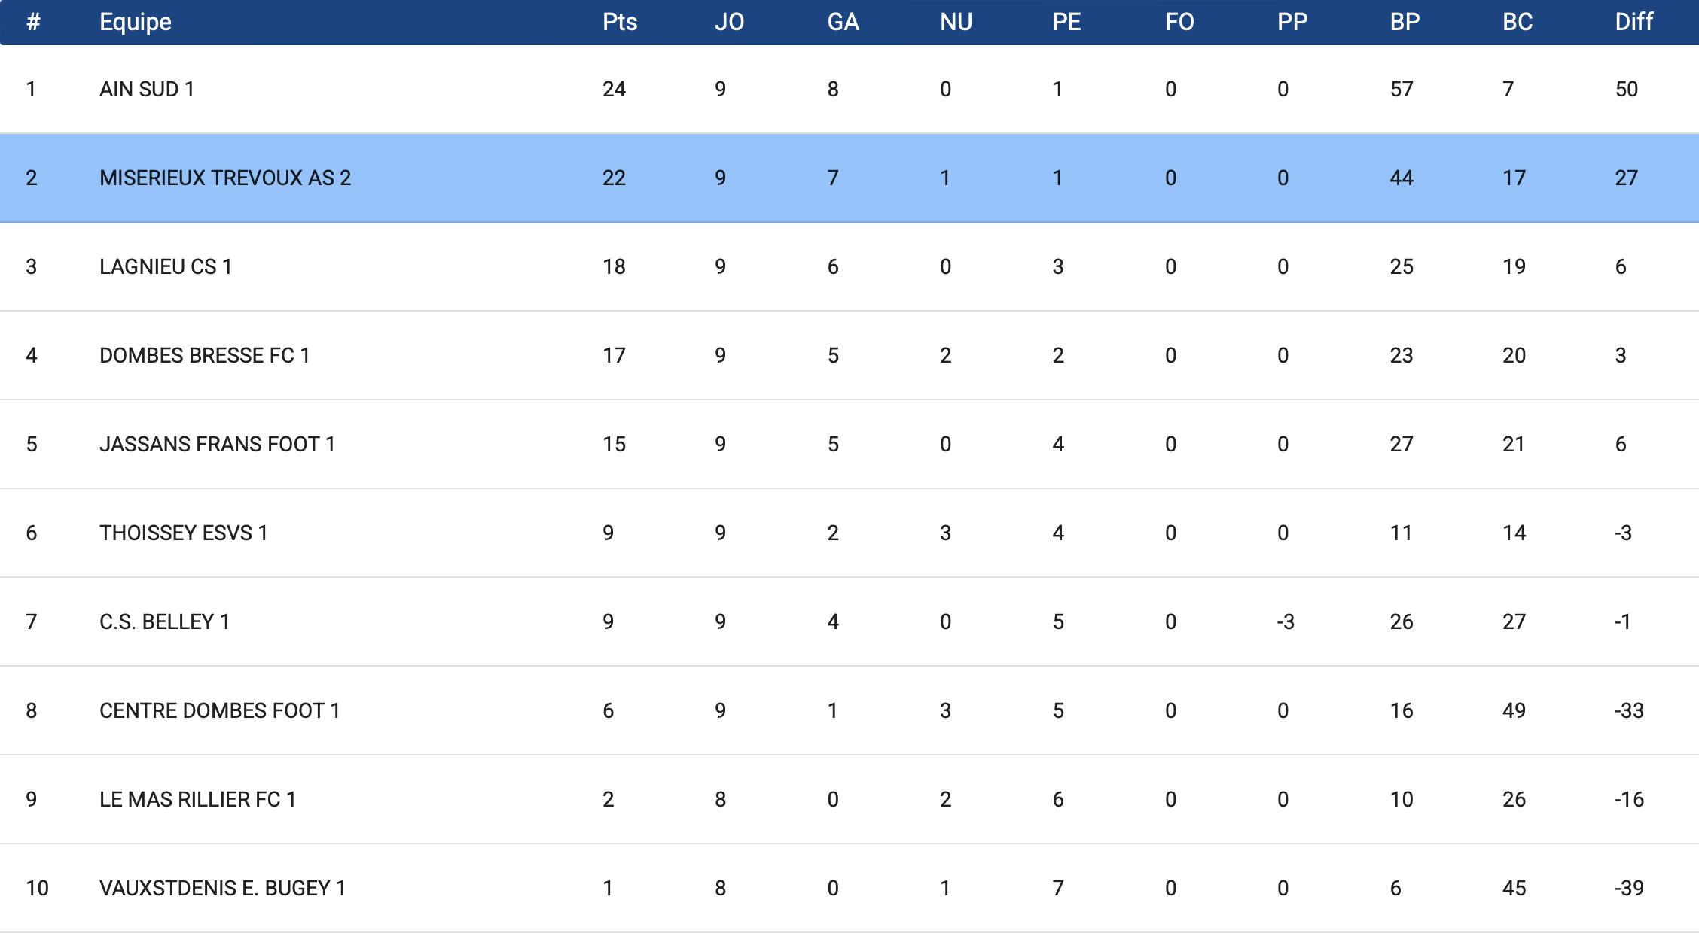Click the JO column header

click(729, 22)
